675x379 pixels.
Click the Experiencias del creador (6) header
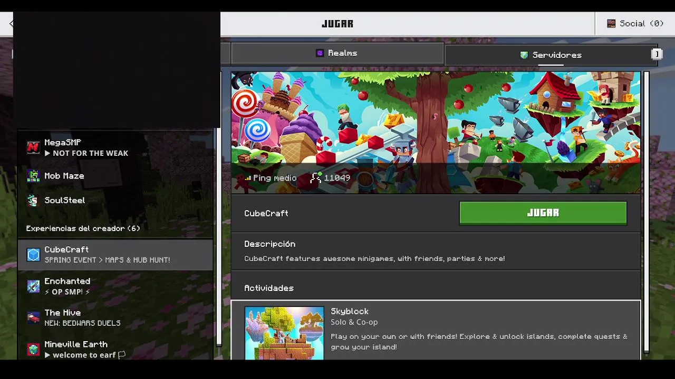coord(83,228)
